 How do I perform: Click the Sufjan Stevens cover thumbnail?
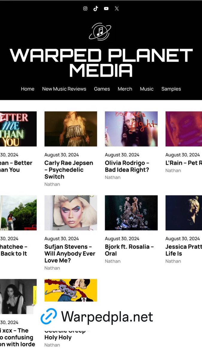coord(71,213)
